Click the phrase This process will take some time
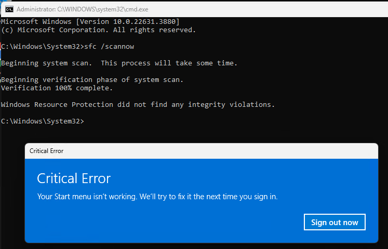The height and width of the screenshot is (249, 388). 169,63
